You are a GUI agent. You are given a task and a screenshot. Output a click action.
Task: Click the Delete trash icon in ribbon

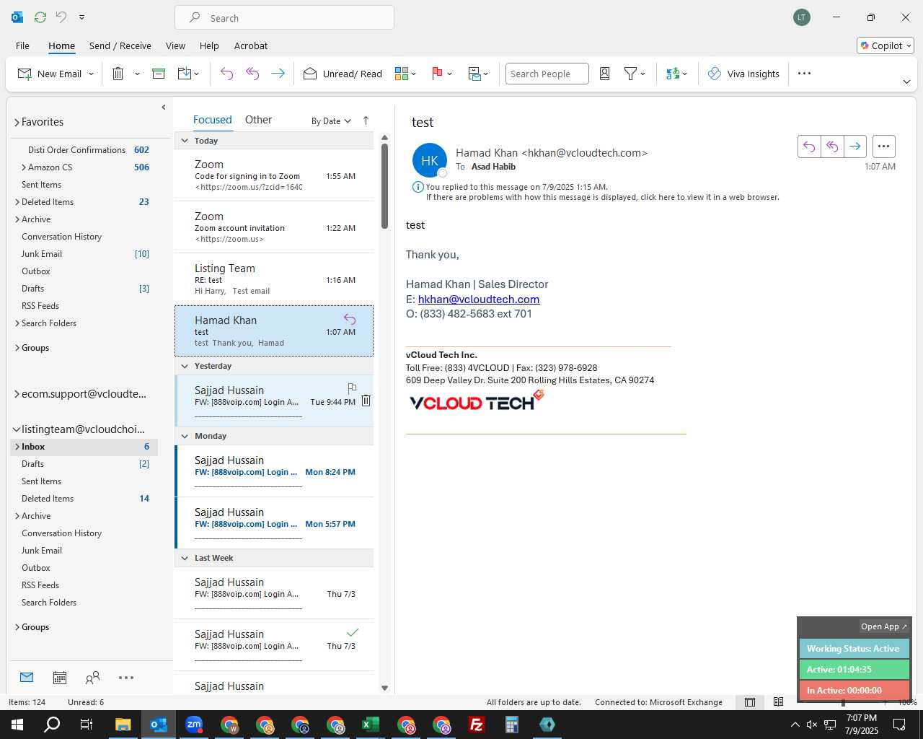(x=118, y=74)
